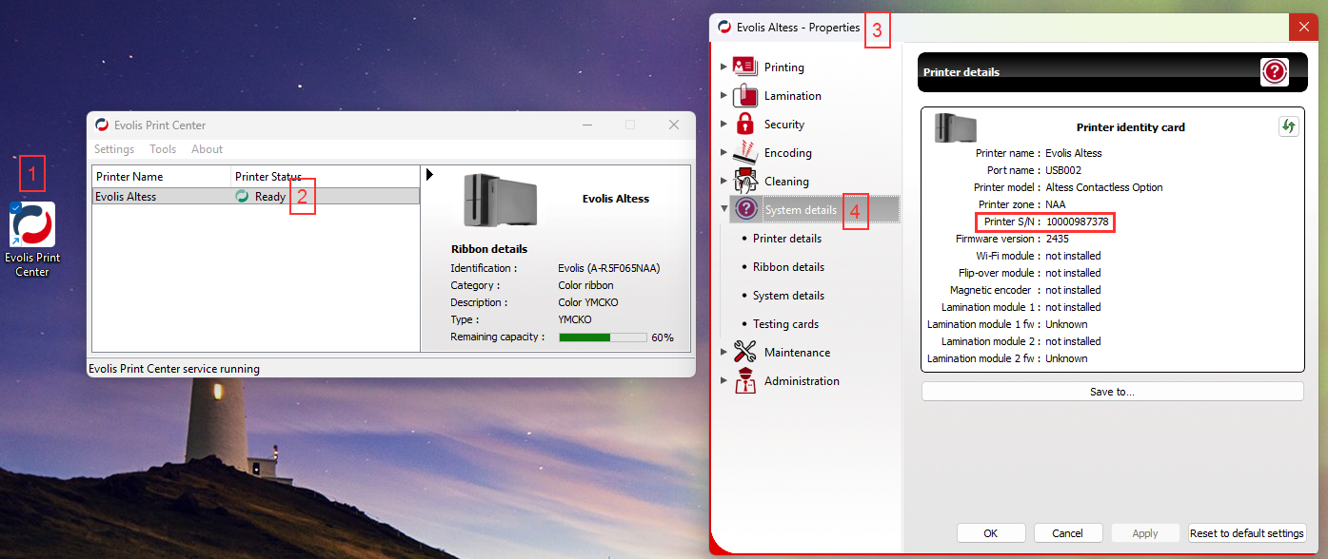Click the Encoding category icon

click(745, 153)
